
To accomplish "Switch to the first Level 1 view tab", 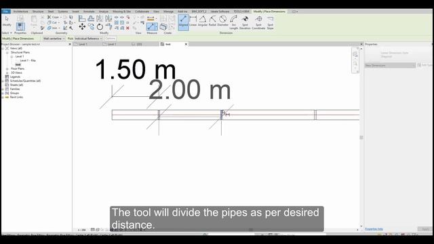I will pyautogui.click(x=83, y=44).
